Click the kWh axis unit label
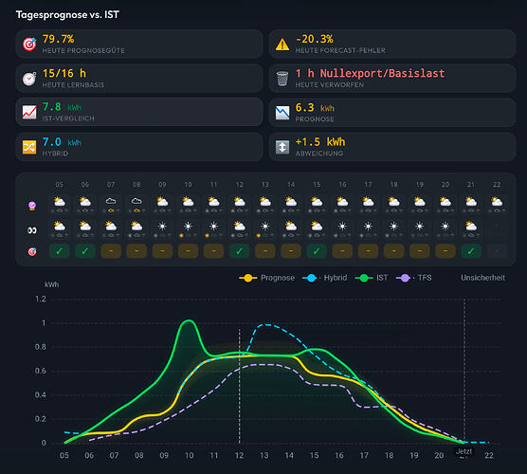The width and height of the screenshot is (527, 474). tap(52, 284)
